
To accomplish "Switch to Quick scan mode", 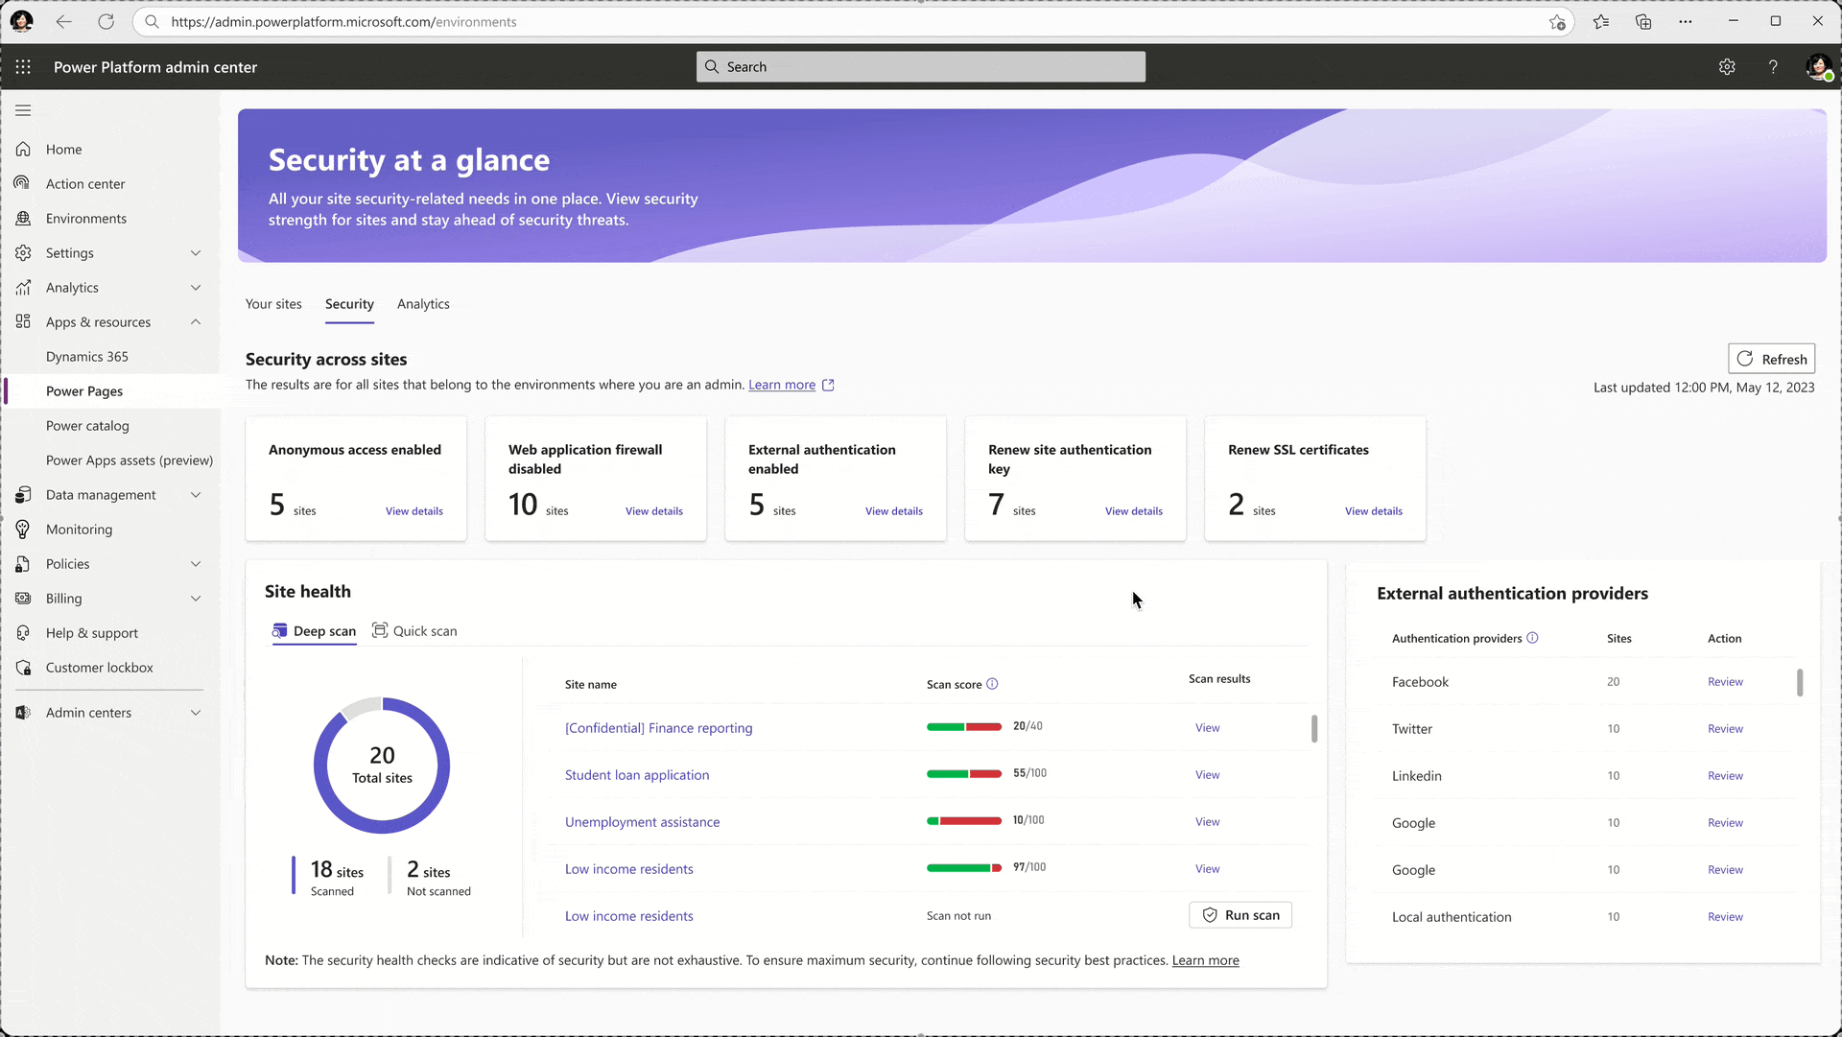I will click(414, 630).
